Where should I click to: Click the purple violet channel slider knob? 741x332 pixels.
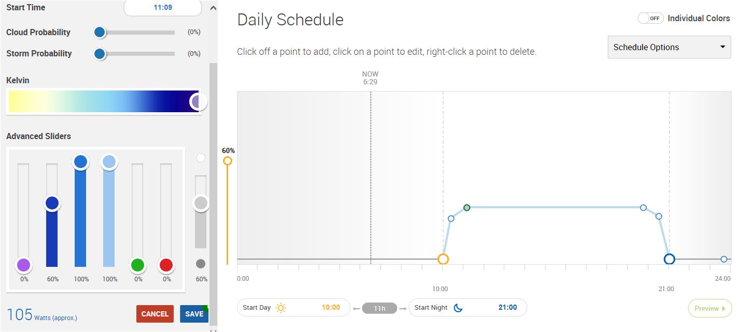click(x=23, y=265)
